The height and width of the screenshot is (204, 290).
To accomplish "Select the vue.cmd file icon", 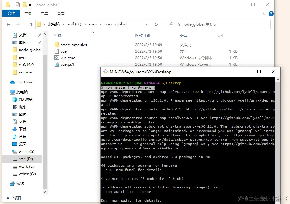I will click(57, 58).
